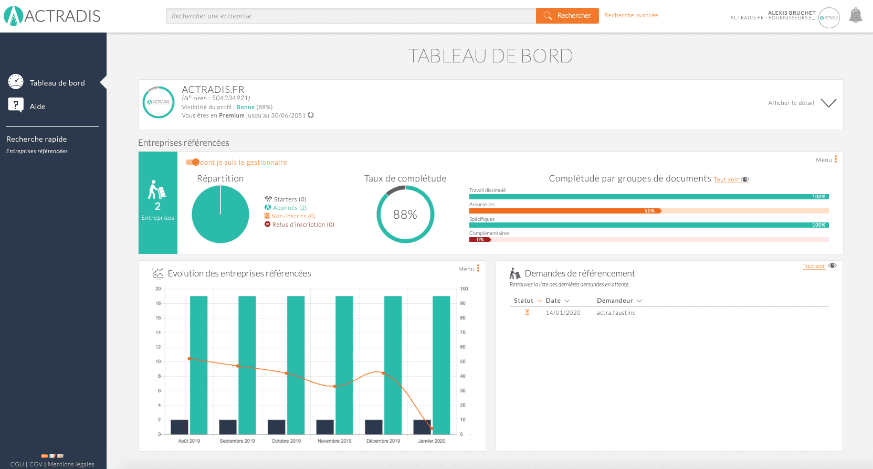
Task: Click the Travail dissimulé 100% progress bar
Action: [x=649, y=197]
